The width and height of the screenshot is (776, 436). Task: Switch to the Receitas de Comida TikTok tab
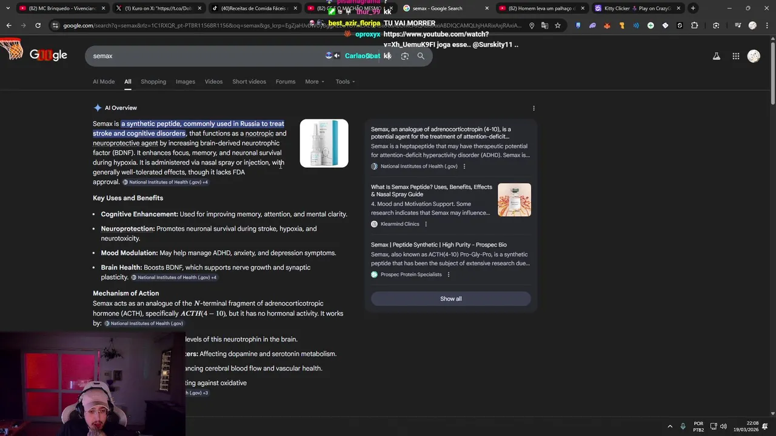[253, 8]
